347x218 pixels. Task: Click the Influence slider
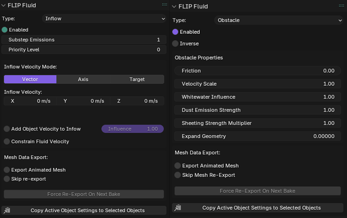point(133,129)
